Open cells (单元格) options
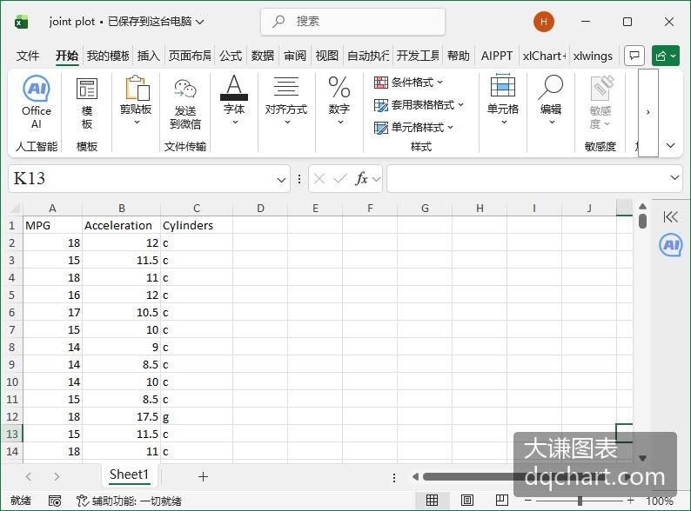The image size is (691, 511). [x=502, y=100]
